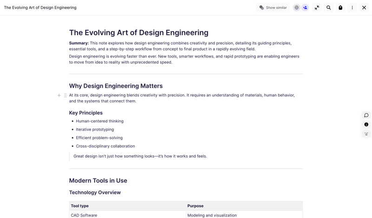The image size is (372, 218).
Task: Click the lock/tag icon in header
Action: (x=340, y=7)
